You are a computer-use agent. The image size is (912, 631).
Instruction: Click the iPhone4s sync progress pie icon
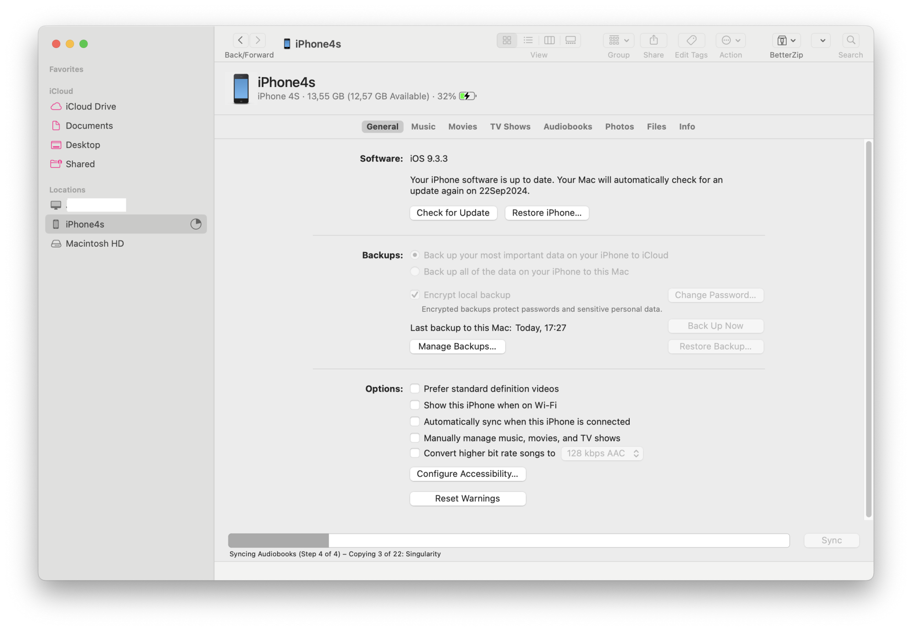(196, 224)
